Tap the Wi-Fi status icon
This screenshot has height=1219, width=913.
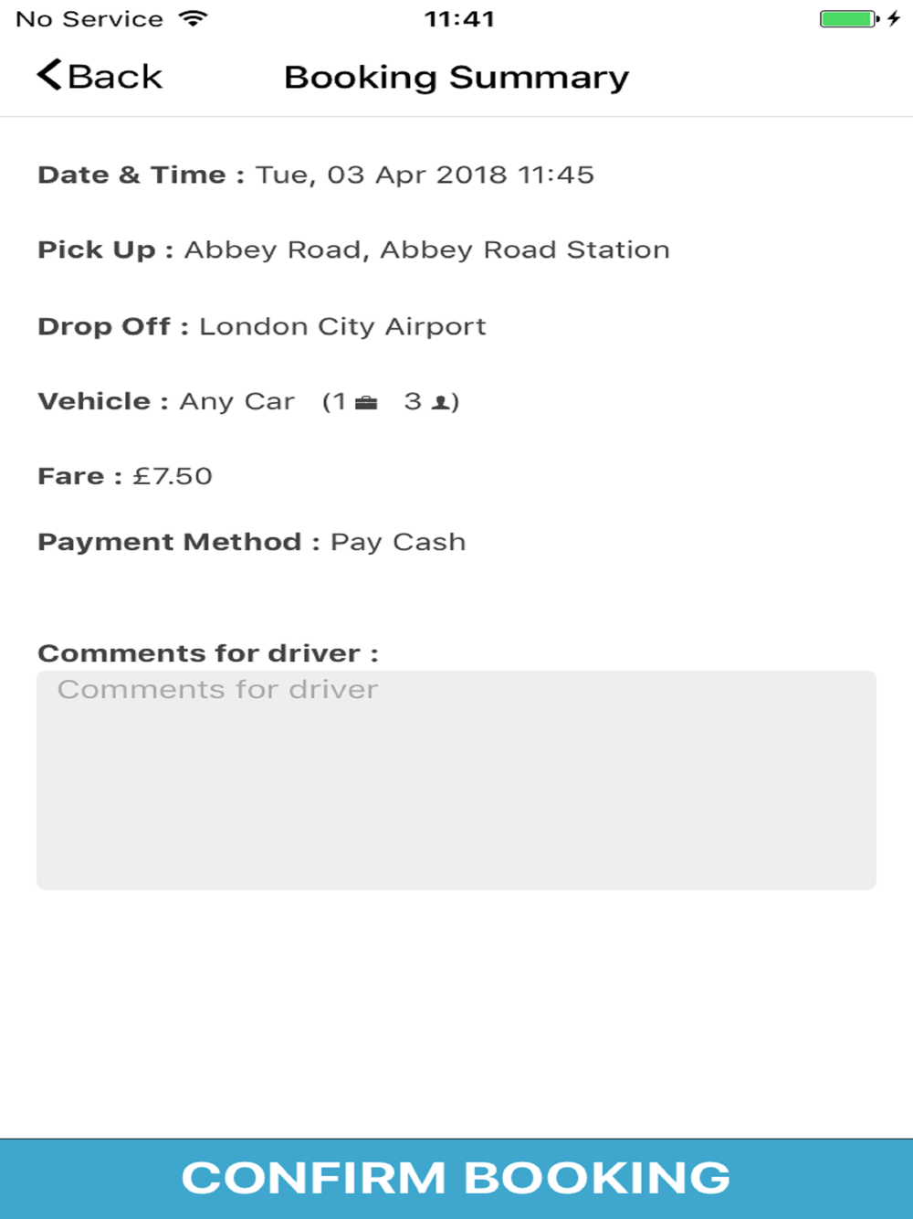pos(194,18)
